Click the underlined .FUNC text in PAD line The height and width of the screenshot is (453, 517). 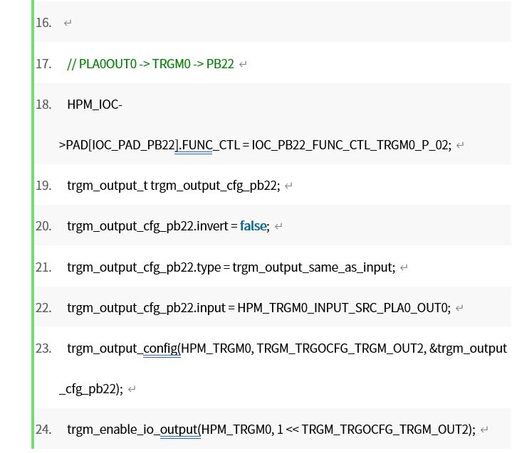click(x=194, y=145)
